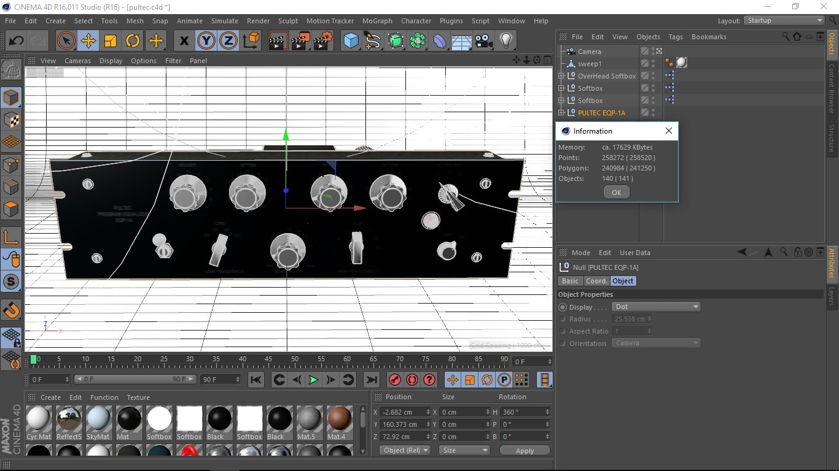
Task: Select the Mat.4 brown material
Action: 340,423
